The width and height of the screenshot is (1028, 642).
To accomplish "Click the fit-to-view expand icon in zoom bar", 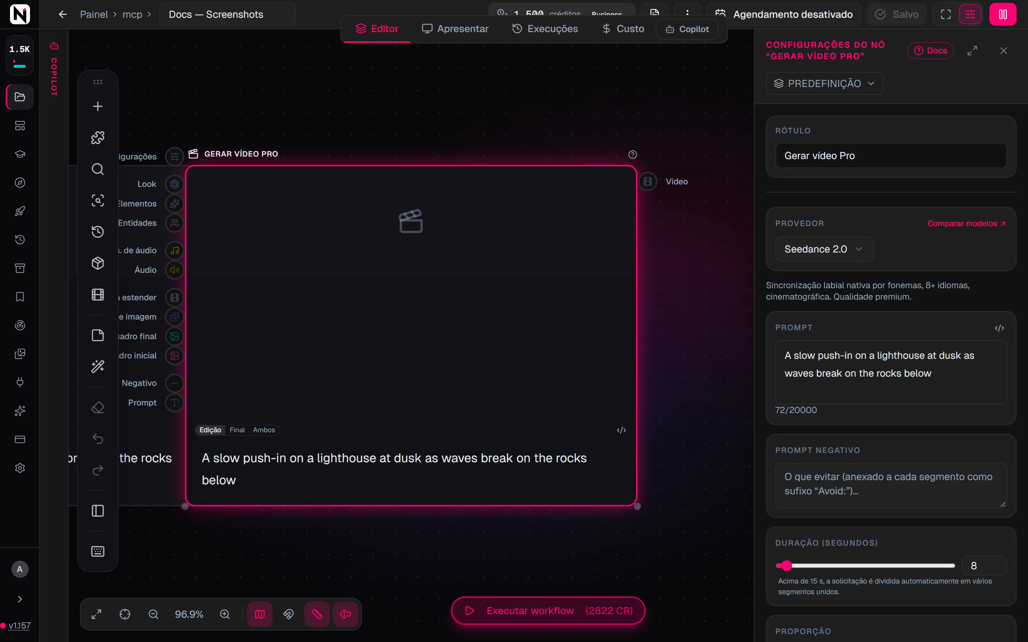I will [96, 614].
